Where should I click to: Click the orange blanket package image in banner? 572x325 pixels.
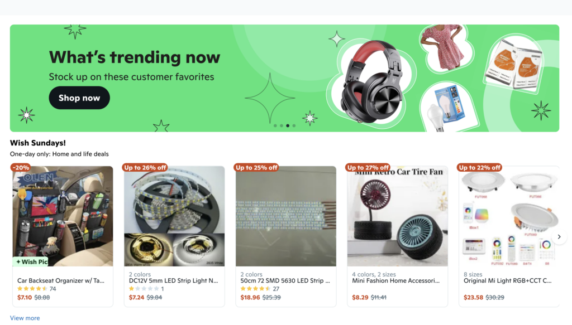tap(514, 65)
